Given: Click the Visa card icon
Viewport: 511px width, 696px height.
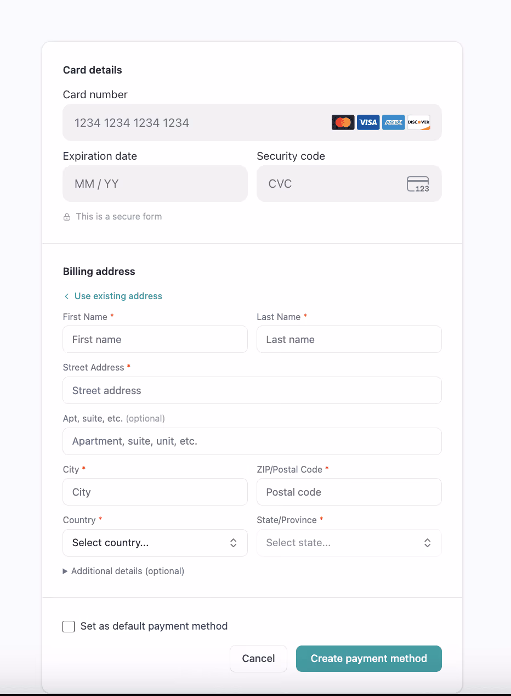Looking at the screenshot, I should click(x=368, y=122).
